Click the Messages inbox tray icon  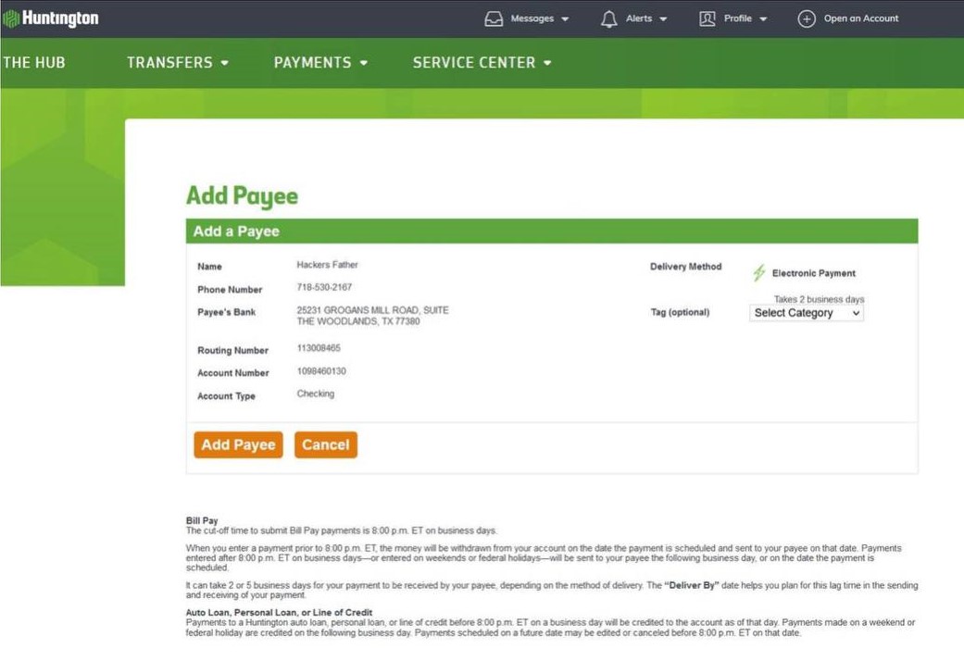495,19
